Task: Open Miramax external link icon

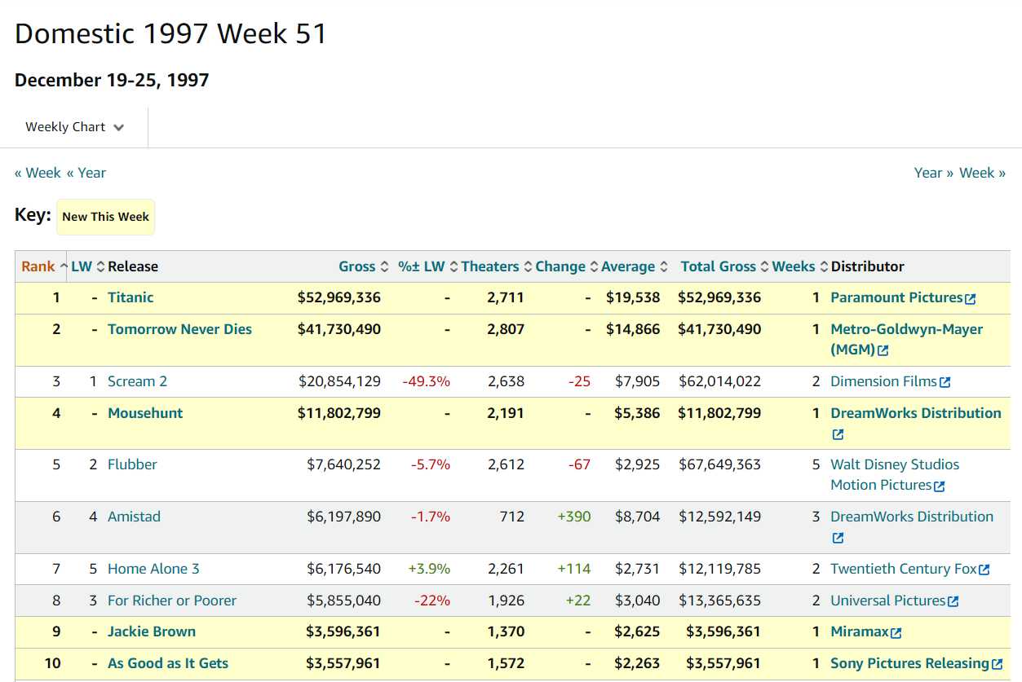Action: pyautogui.click(x=896, y=633)
